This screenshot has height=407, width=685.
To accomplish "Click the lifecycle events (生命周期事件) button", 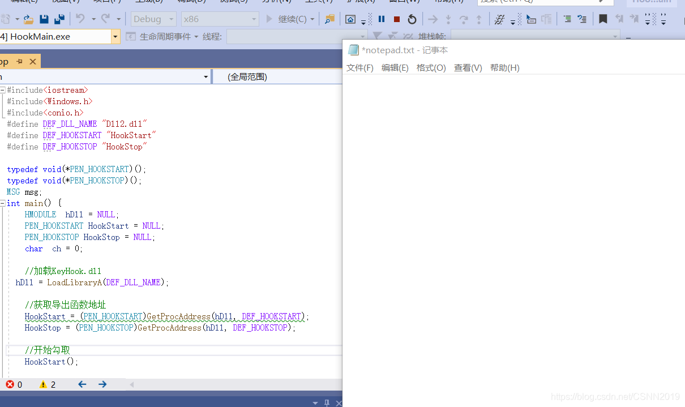I will (x=161, y=37).
